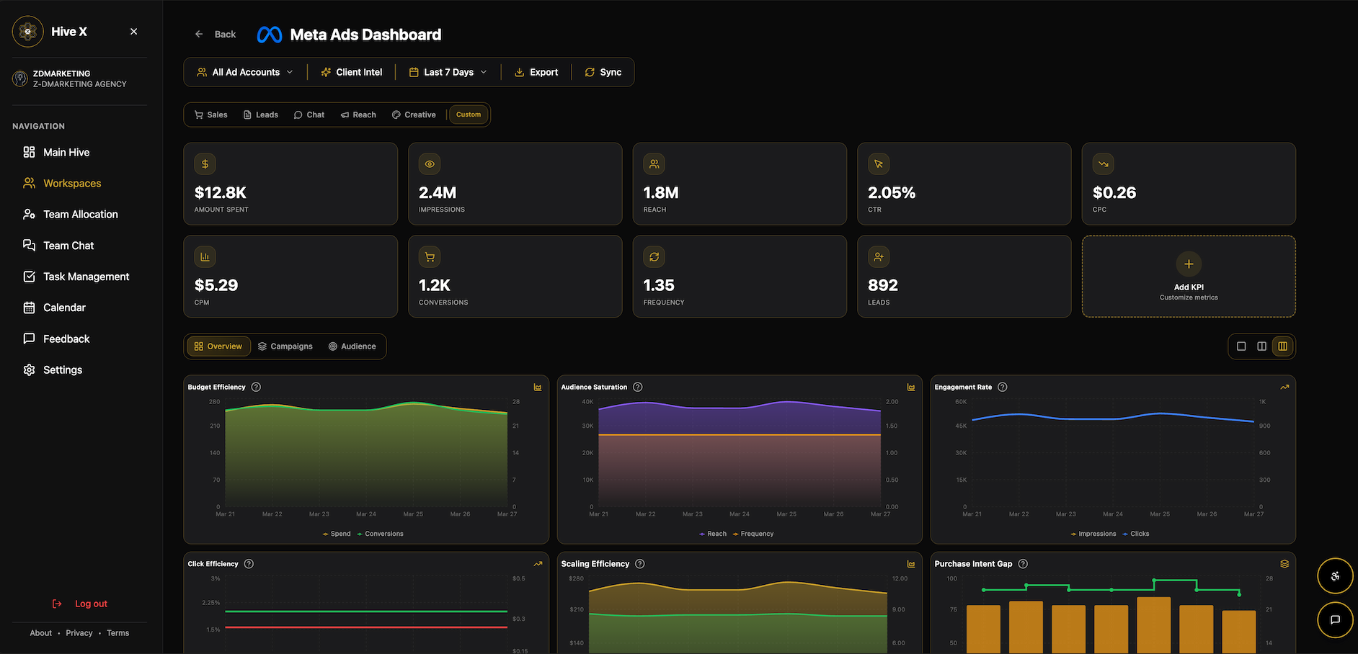Open Client Intel from the toolbar

click(x=351, y=72)
